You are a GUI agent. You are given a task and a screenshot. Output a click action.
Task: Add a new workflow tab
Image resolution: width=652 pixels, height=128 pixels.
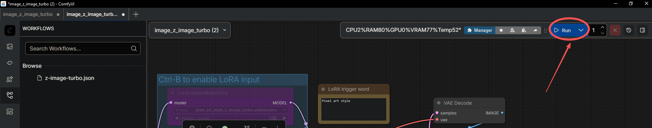click(x=136, y=14)
